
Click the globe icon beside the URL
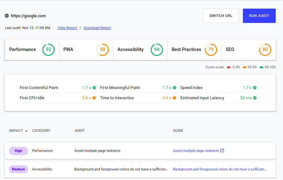(7, 16)
